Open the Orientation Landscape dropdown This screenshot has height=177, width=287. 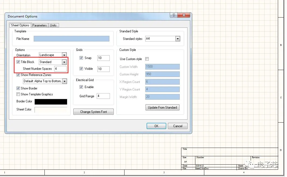point(64,55)
